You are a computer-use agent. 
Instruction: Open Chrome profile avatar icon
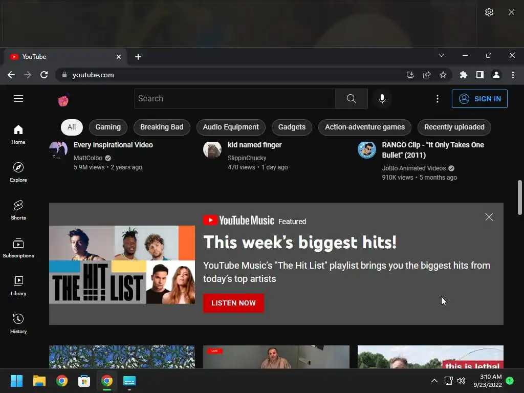tap(496, 75)
